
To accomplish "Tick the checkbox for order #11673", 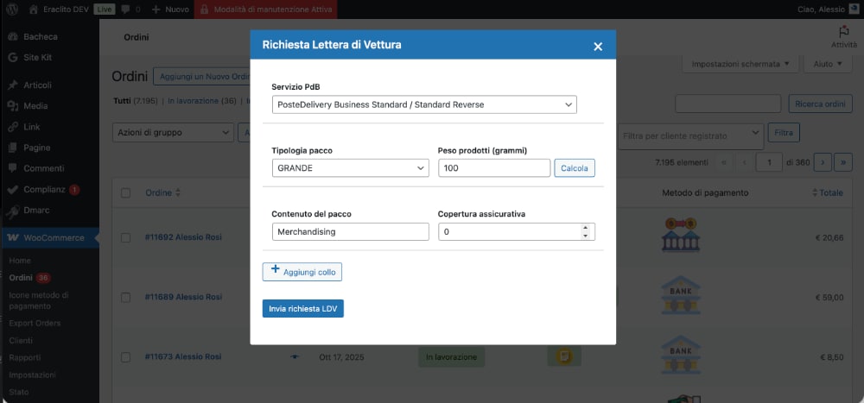I will coord(125,356).
